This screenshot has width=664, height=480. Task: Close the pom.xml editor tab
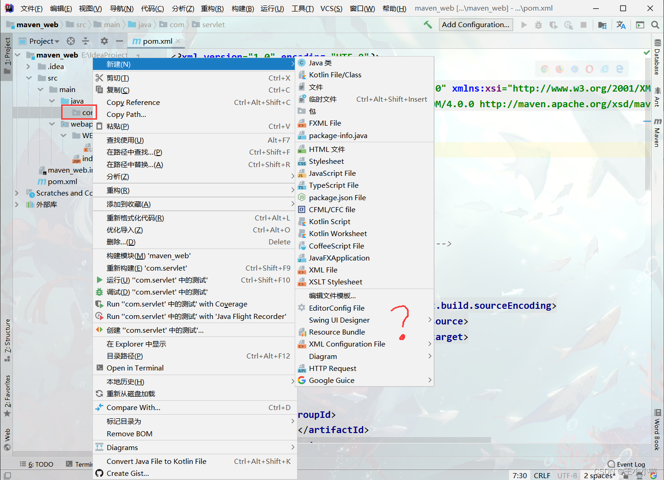pos(178,41)
